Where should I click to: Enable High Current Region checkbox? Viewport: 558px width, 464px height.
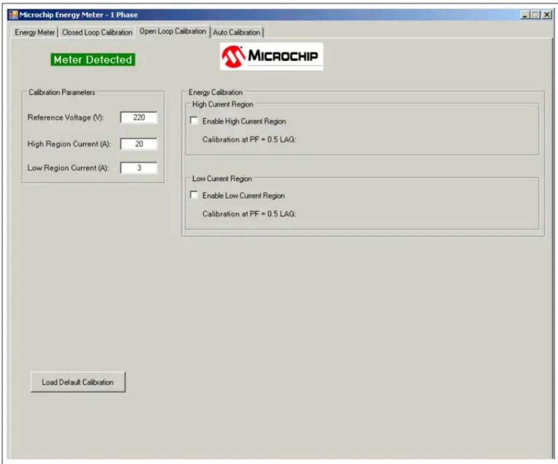click(x=194, y=120)
